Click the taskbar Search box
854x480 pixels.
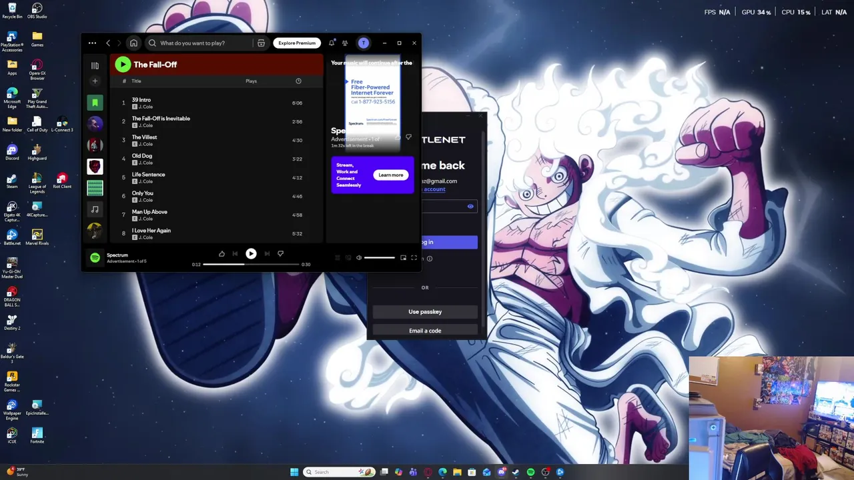pyautogui.click(x=338, y=472)
